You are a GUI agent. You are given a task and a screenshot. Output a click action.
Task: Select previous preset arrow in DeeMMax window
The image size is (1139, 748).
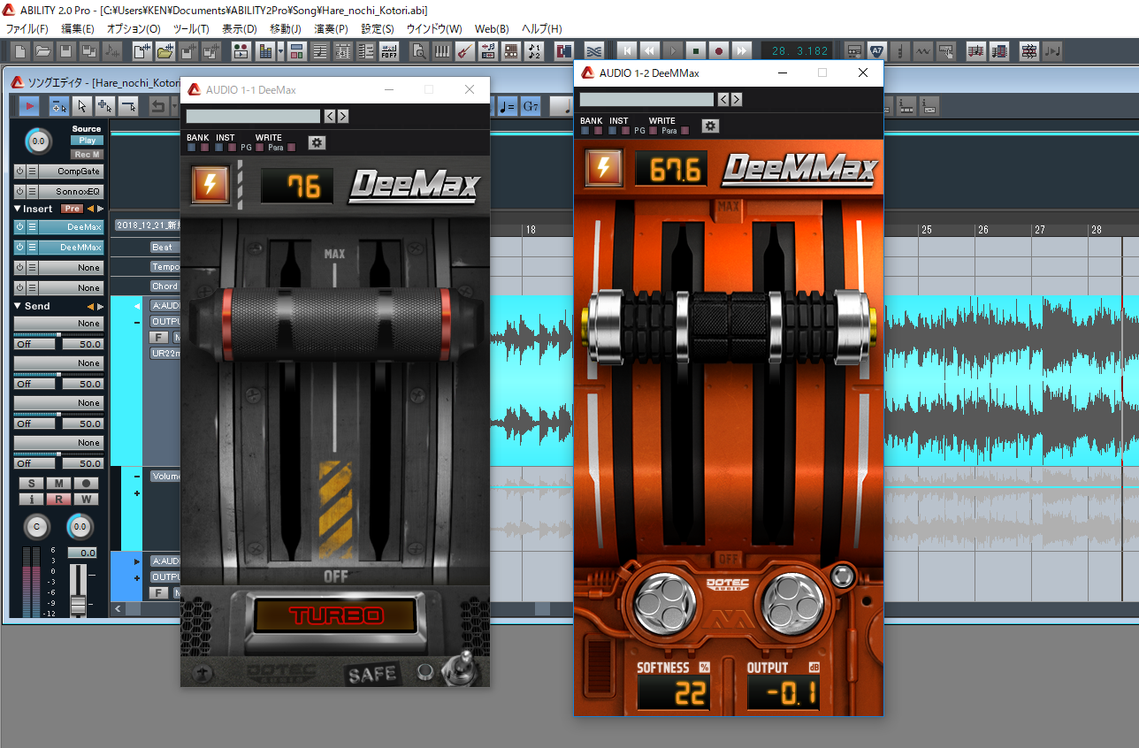point(723,99)
